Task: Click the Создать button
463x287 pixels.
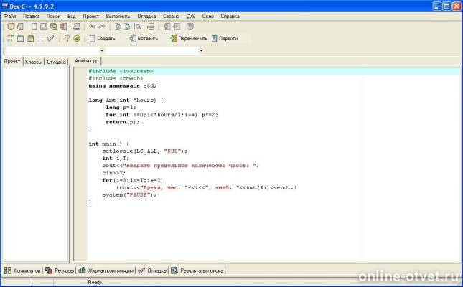Action: pyautogui.click(x=102, y=39)
